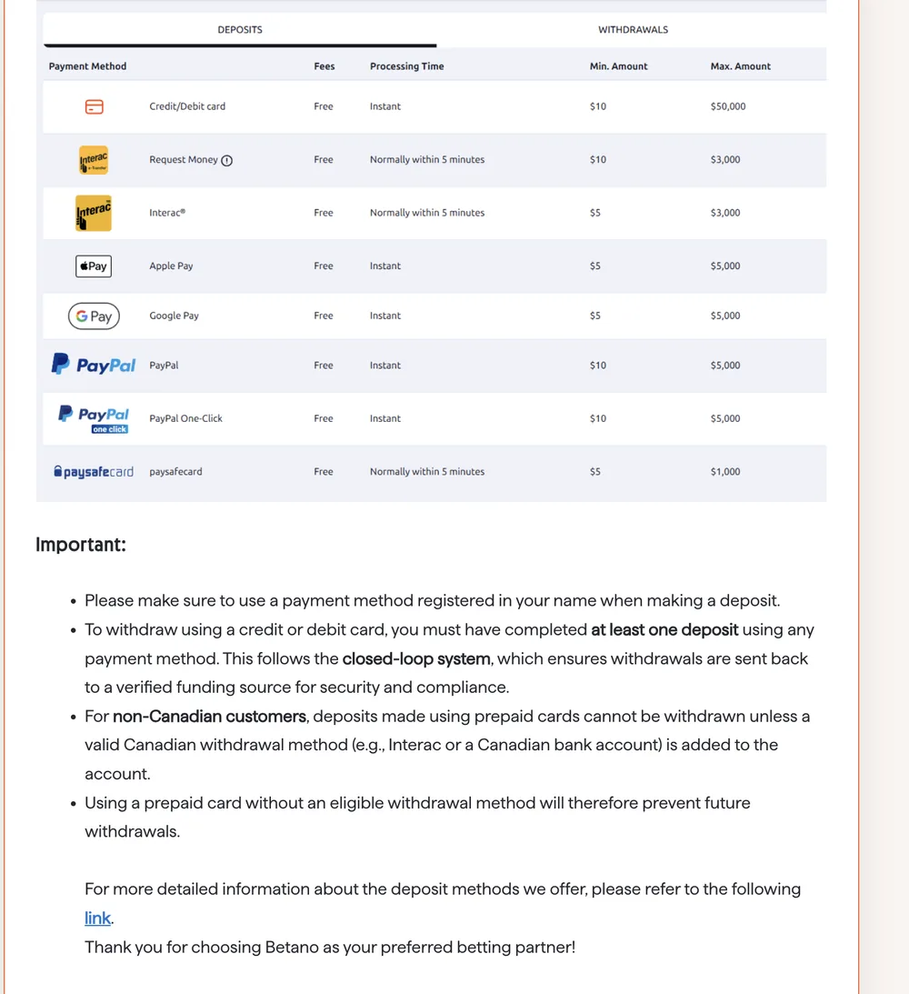
Task: Click 'Instant' processing time for Credit/Debit card
Action: pyautogui.click(x=385, y=106)
